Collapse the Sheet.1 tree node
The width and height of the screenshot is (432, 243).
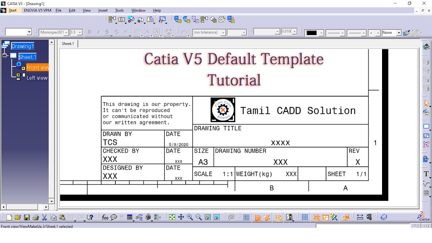[x=5, y=56]
